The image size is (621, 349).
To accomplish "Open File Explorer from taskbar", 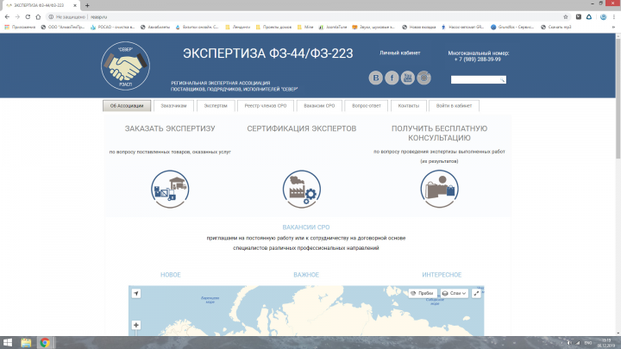I will pos(26,343).
